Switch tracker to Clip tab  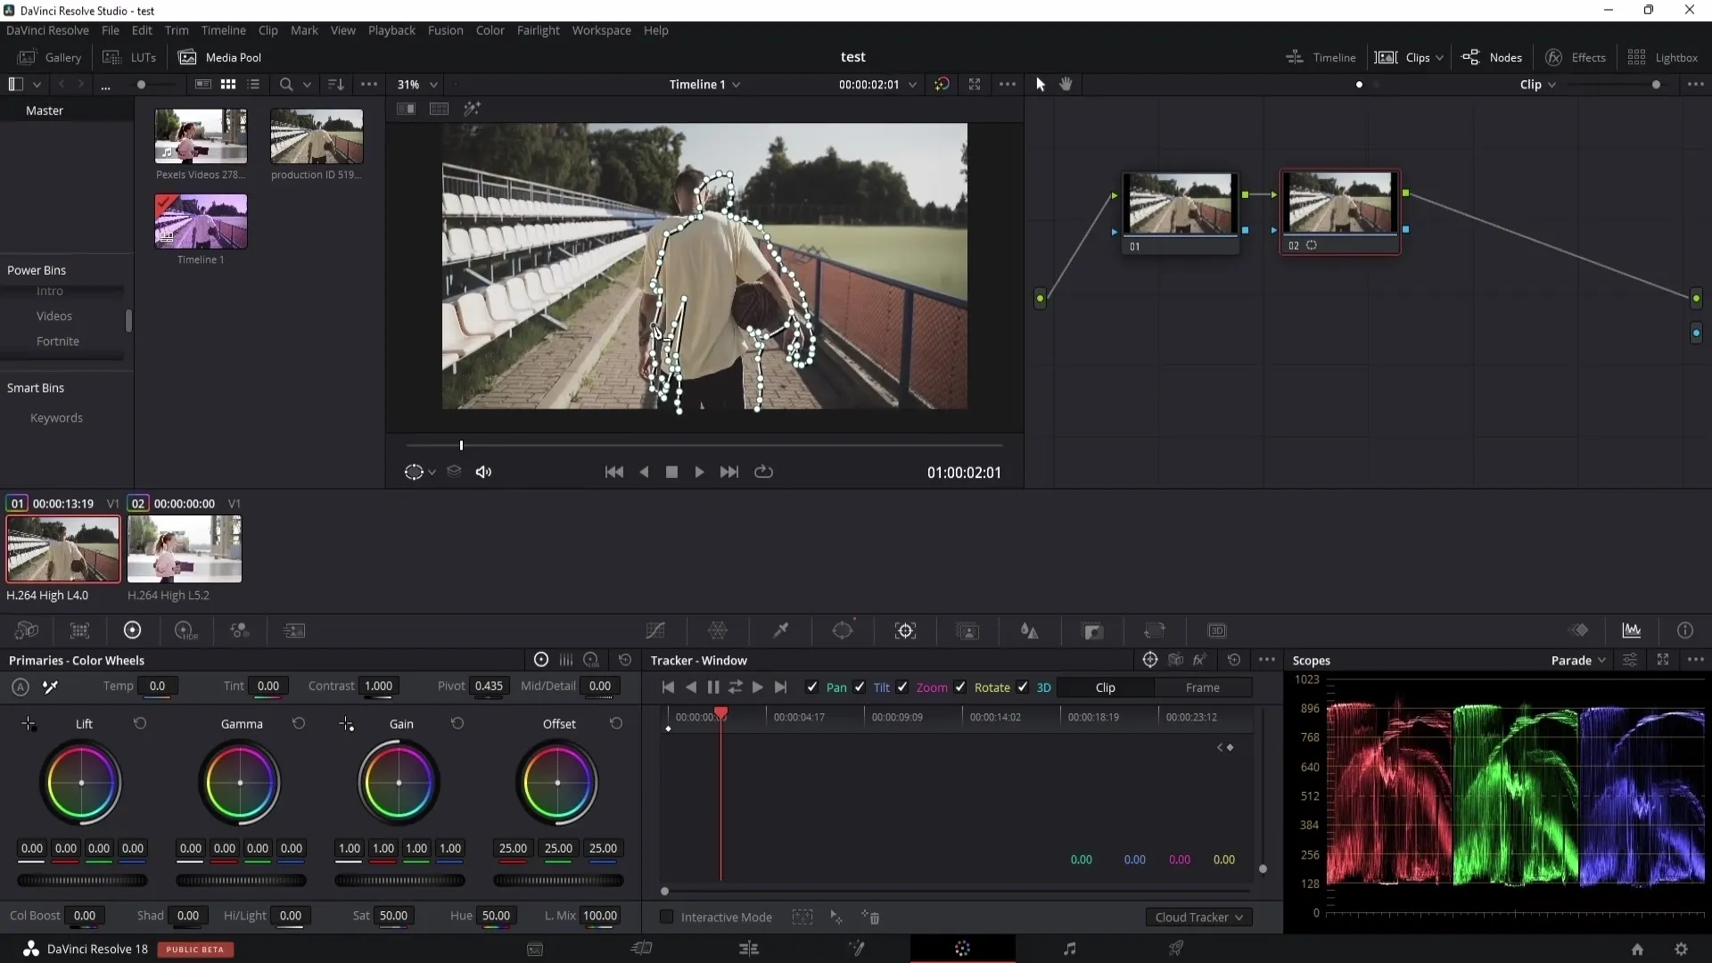[x=1105, y=687]
